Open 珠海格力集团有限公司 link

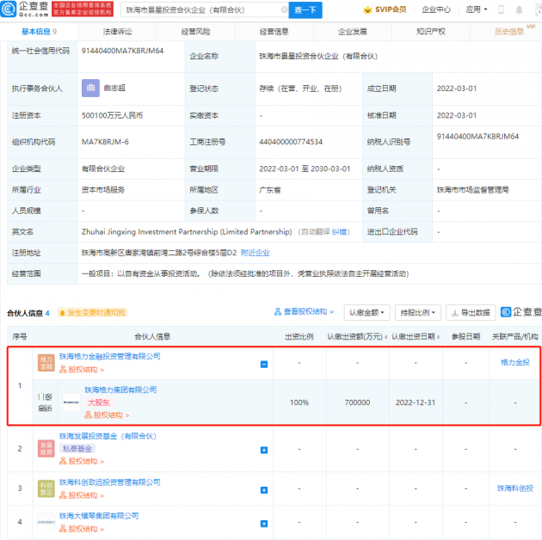pyautogui.click(x=120, y=390)
